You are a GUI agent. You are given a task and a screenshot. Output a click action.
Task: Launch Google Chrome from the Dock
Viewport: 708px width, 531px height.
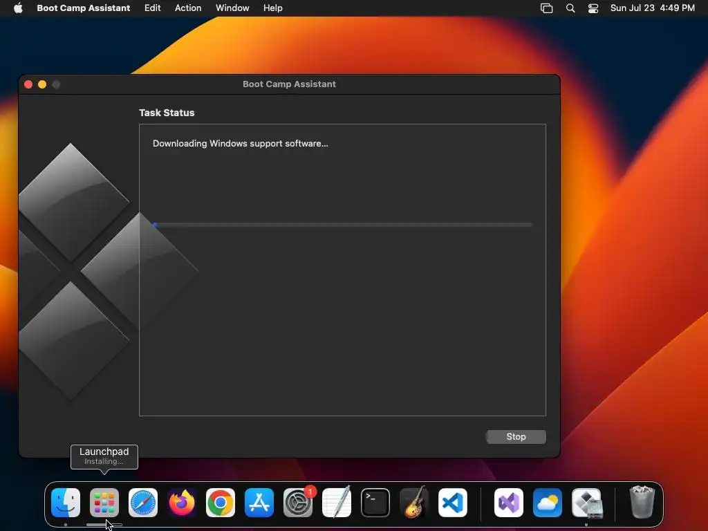221,503
